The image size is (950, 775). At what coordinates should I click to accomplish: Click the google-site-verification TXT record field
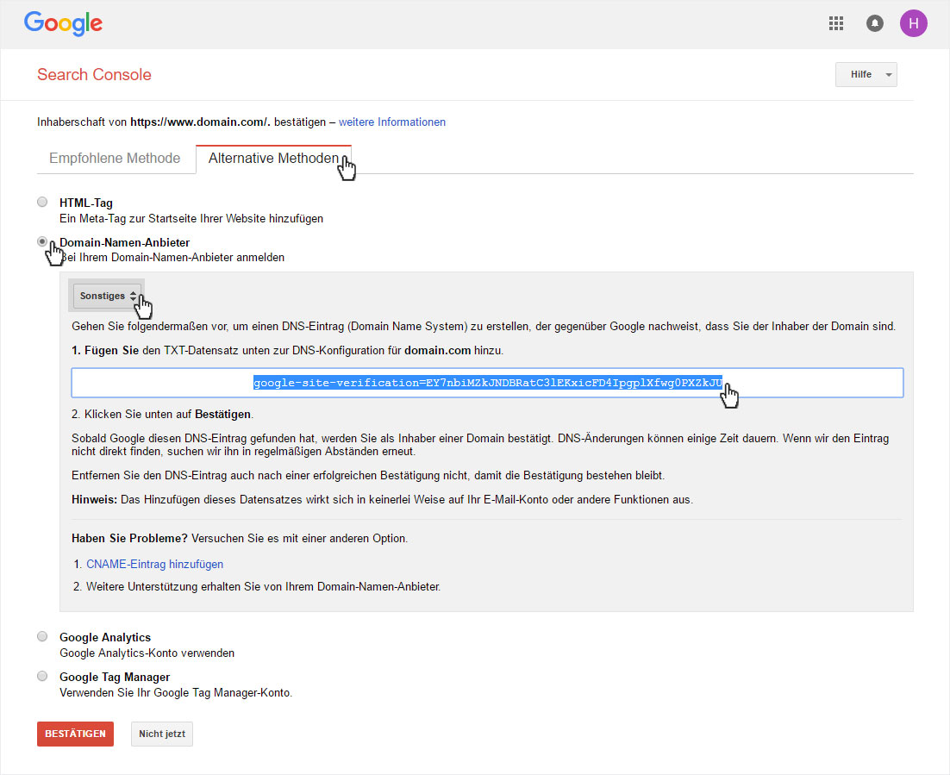coord(487,383)
